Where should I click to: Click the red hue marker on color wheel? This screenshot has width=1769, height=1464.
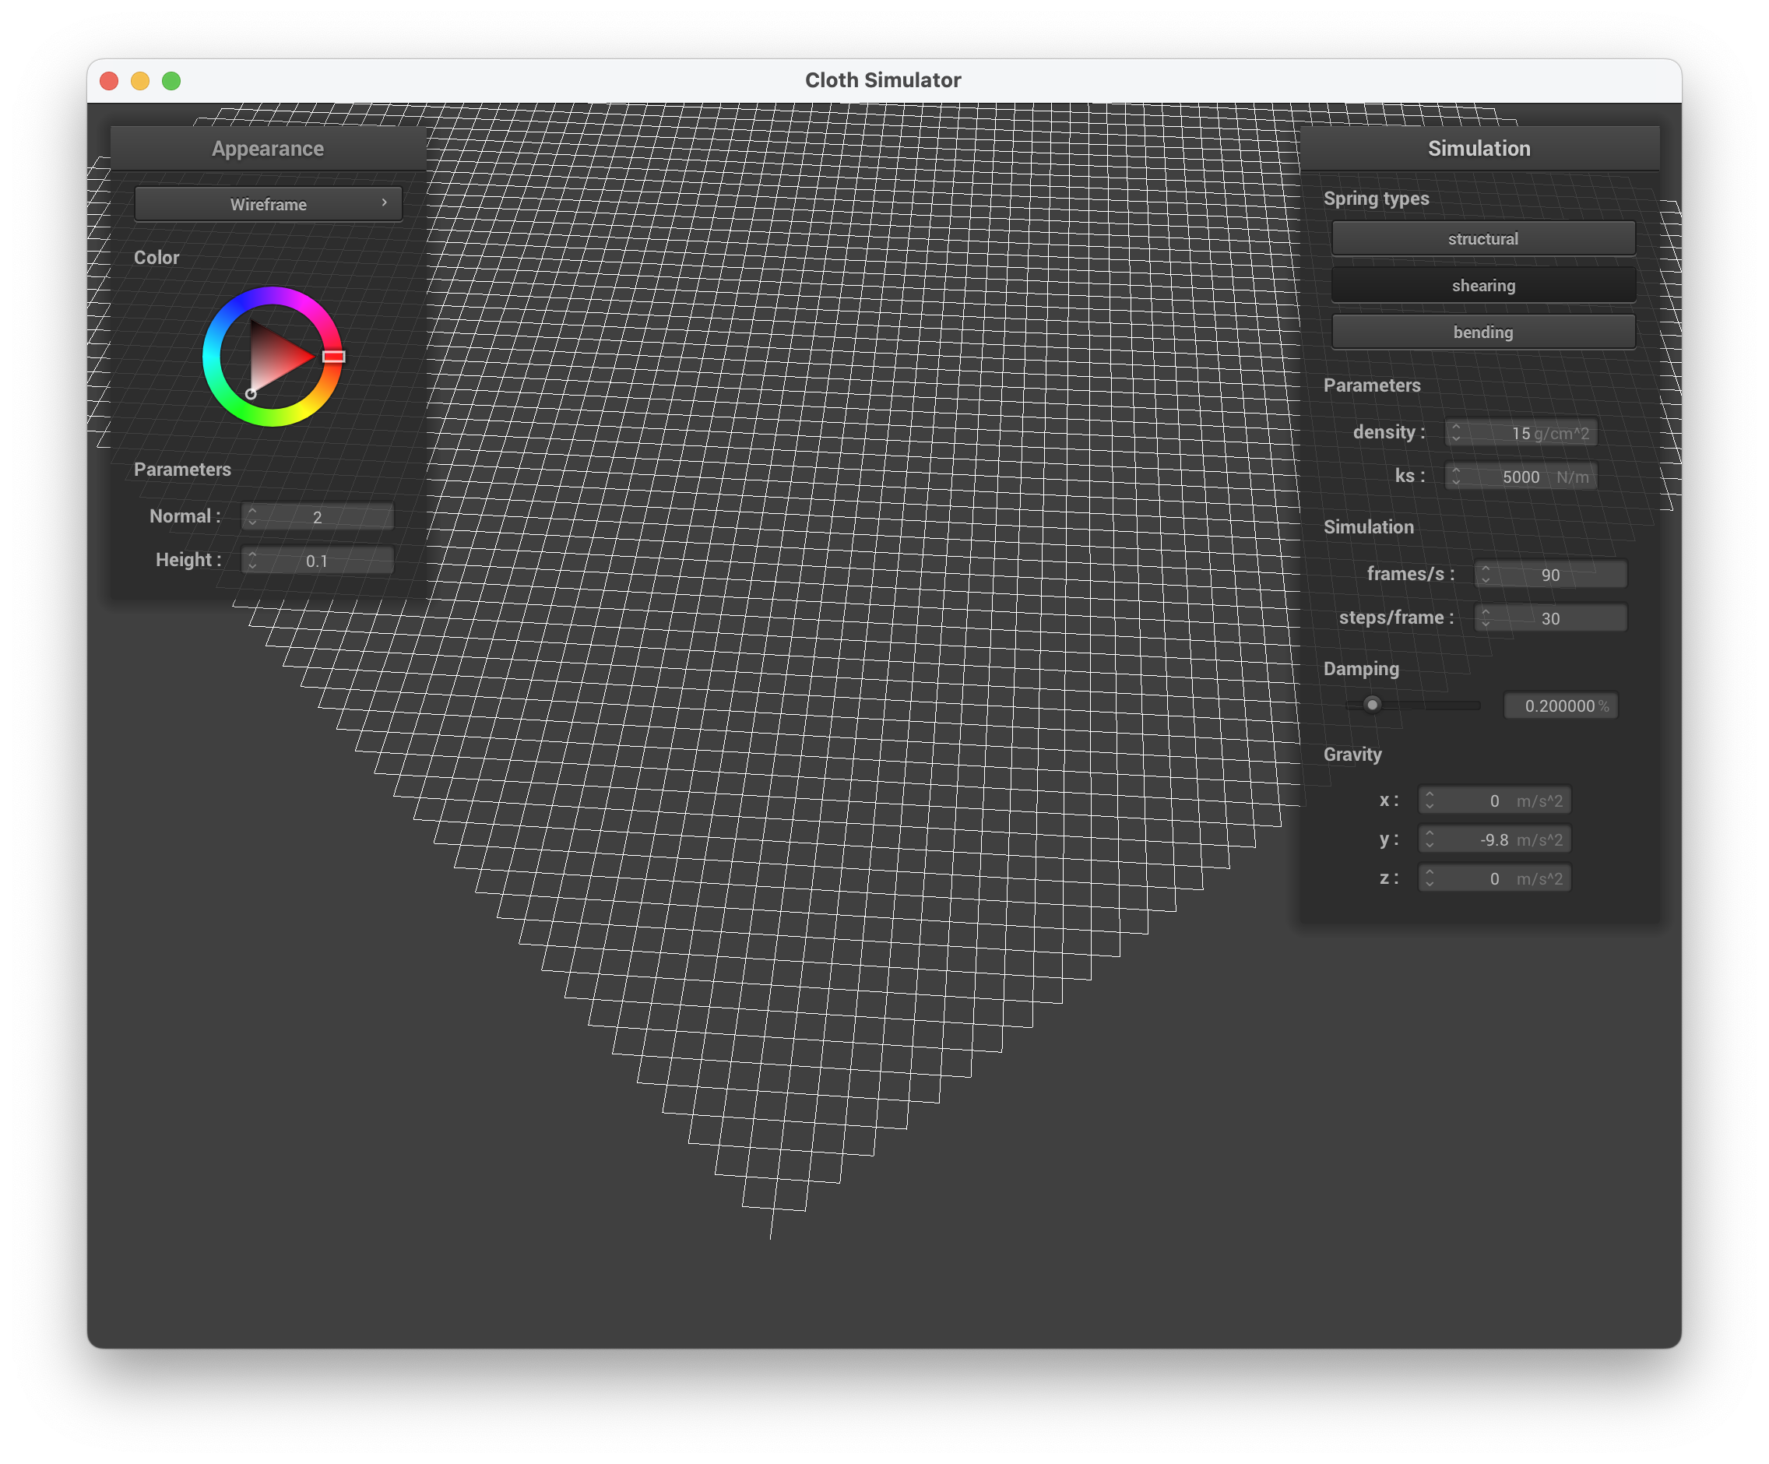click(333, 357)
